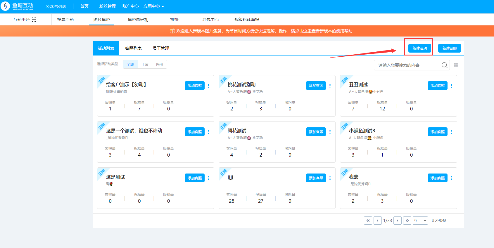The height and width of the screenshot is (248, 494).
Task: Filter activities by 全部 type
Action: (130, 65)
